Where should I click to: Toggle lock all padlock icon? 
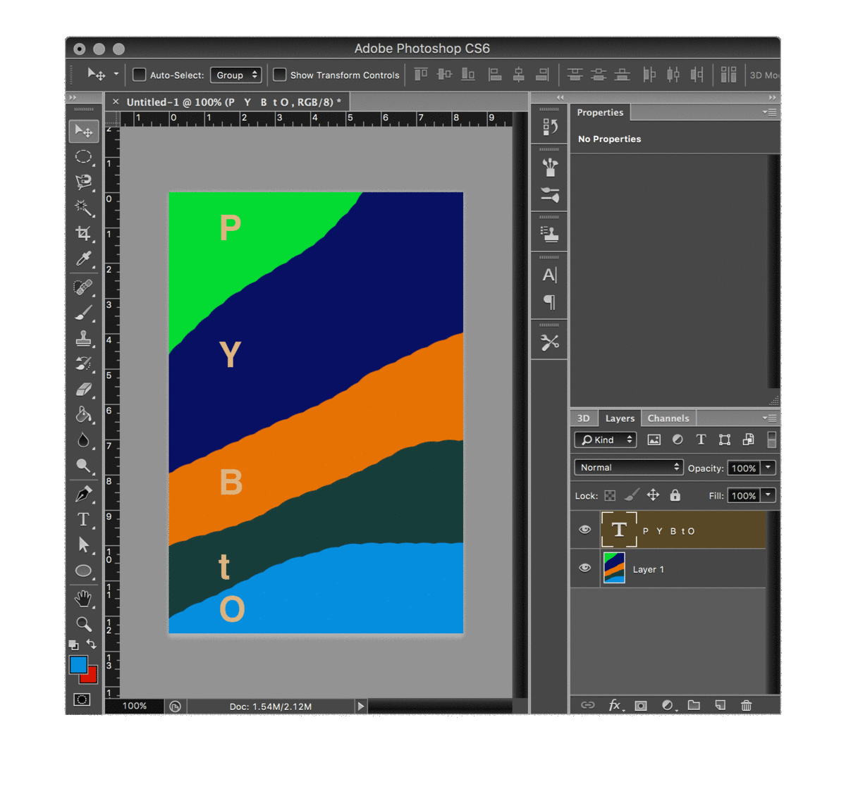click(675, 495)
